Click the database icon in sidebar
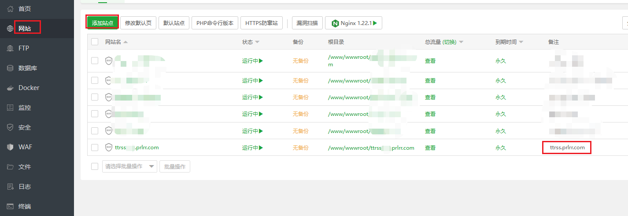628x216 pixels. tap(10, 68)
